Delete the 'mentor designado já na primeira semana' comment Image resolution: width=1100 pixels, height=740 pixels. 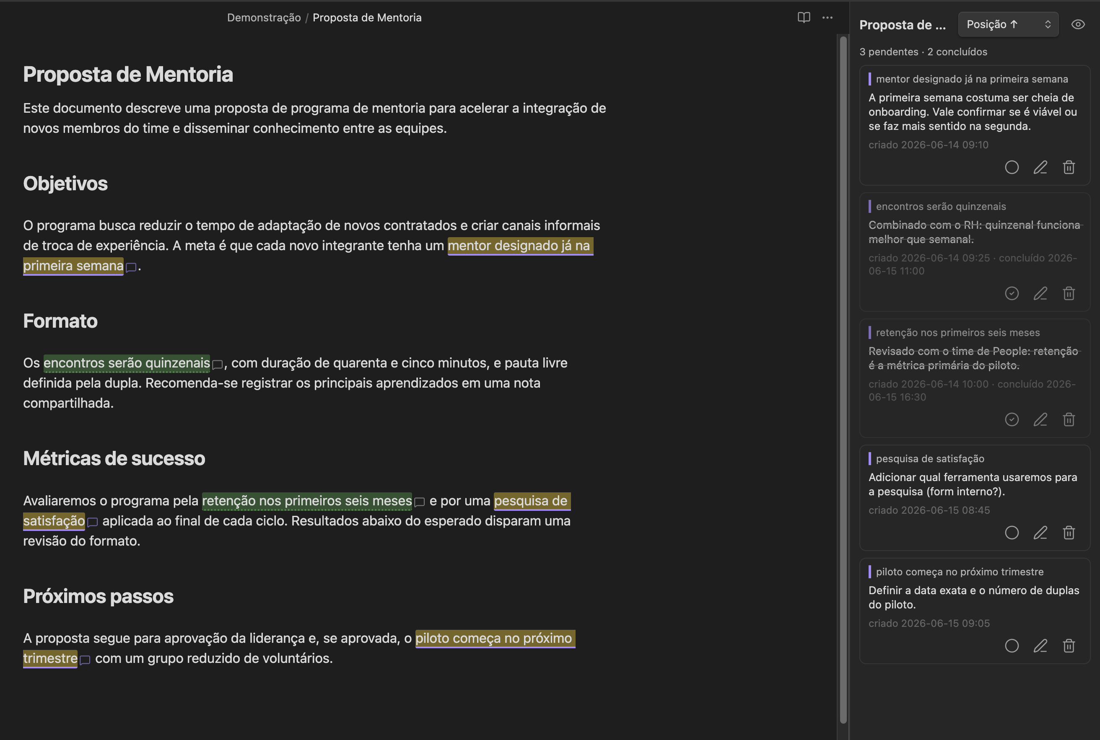pyautogui.click(x=1069, y=167)
